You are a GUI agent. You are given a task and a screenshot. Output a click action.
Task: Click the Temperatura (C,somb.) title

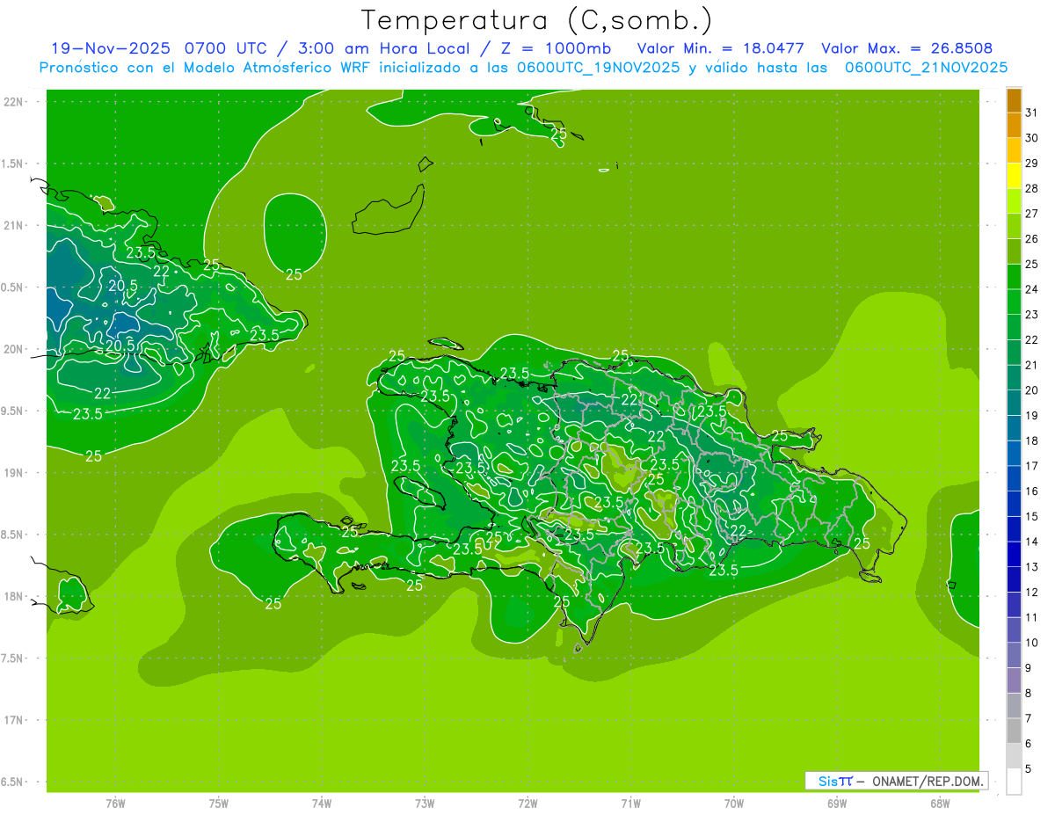(536, 19)
